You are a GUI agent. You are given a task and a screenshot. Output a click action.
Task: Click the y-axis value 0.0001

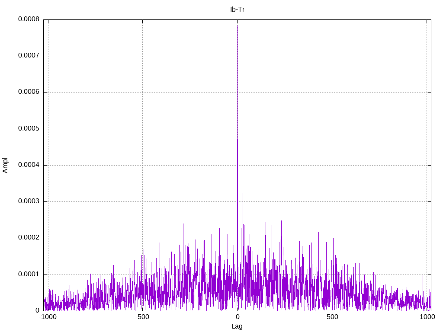click(29, 275)
